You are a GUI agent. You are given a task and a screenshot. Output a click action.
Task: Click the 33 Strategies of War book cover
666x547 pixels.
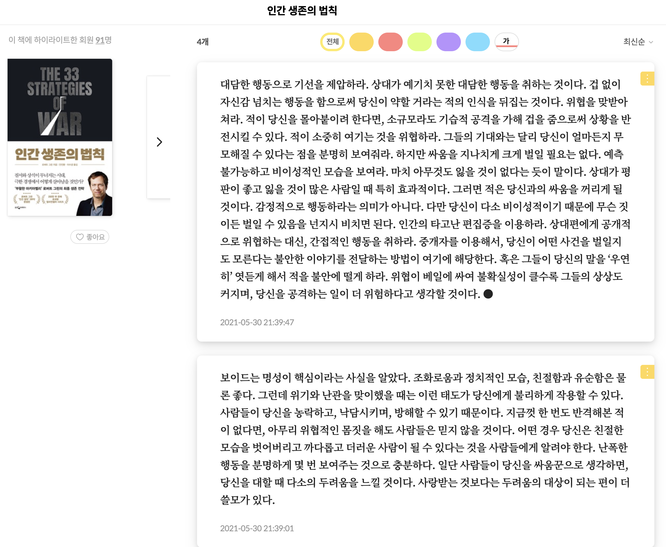[x=60, y=137]
